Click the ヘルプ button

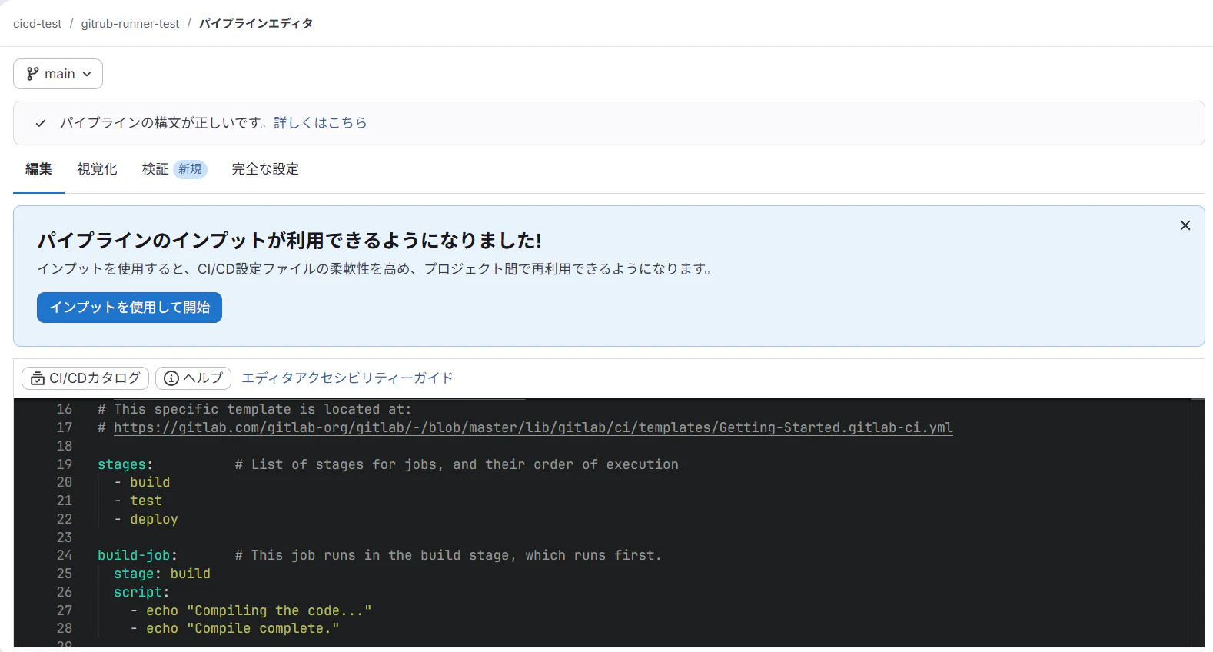pos(193,378)
